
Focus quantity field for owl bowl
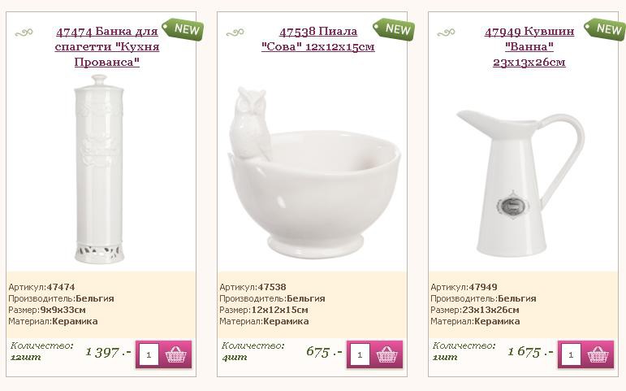[x=360, y=354]
